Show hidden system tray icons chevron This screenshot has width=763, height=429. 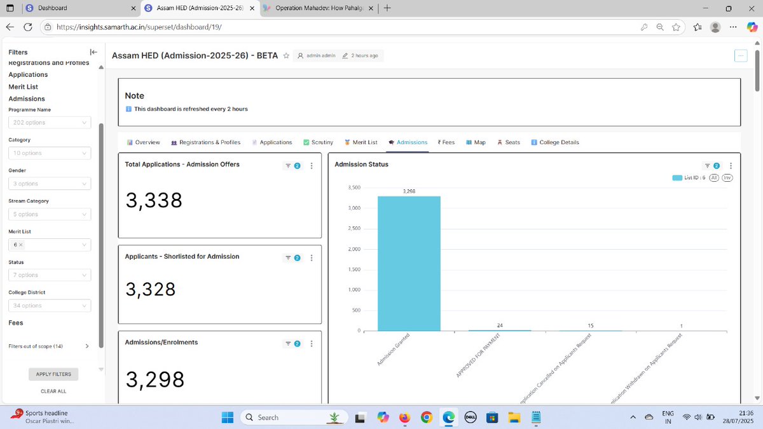633,417
